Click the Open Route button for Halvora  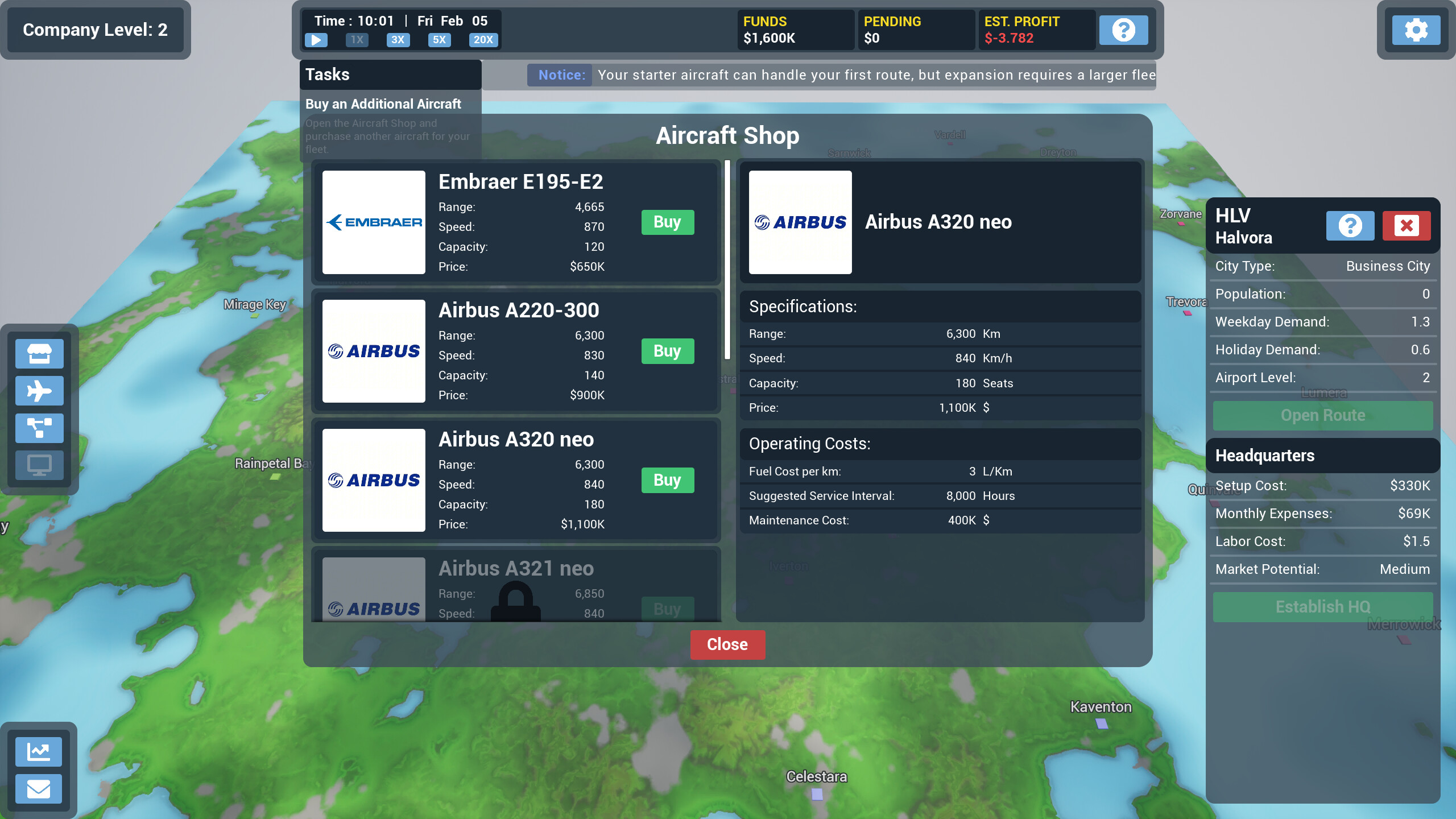point(1323,416)
